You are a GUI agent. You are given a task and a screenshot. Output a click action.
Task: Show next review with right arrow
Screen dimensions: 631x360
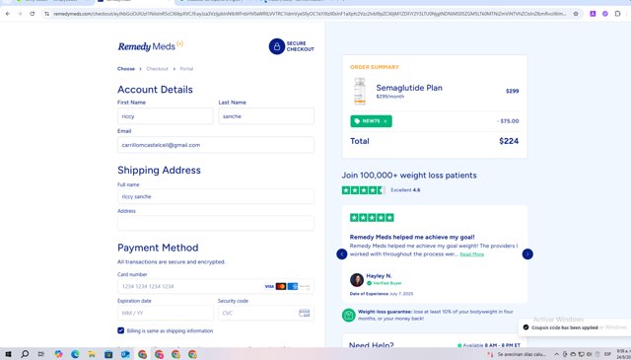click(527, 254)
